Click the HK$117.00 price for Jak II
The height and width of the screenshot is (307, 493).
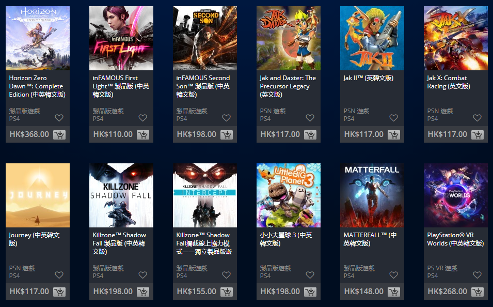(364, 134)
